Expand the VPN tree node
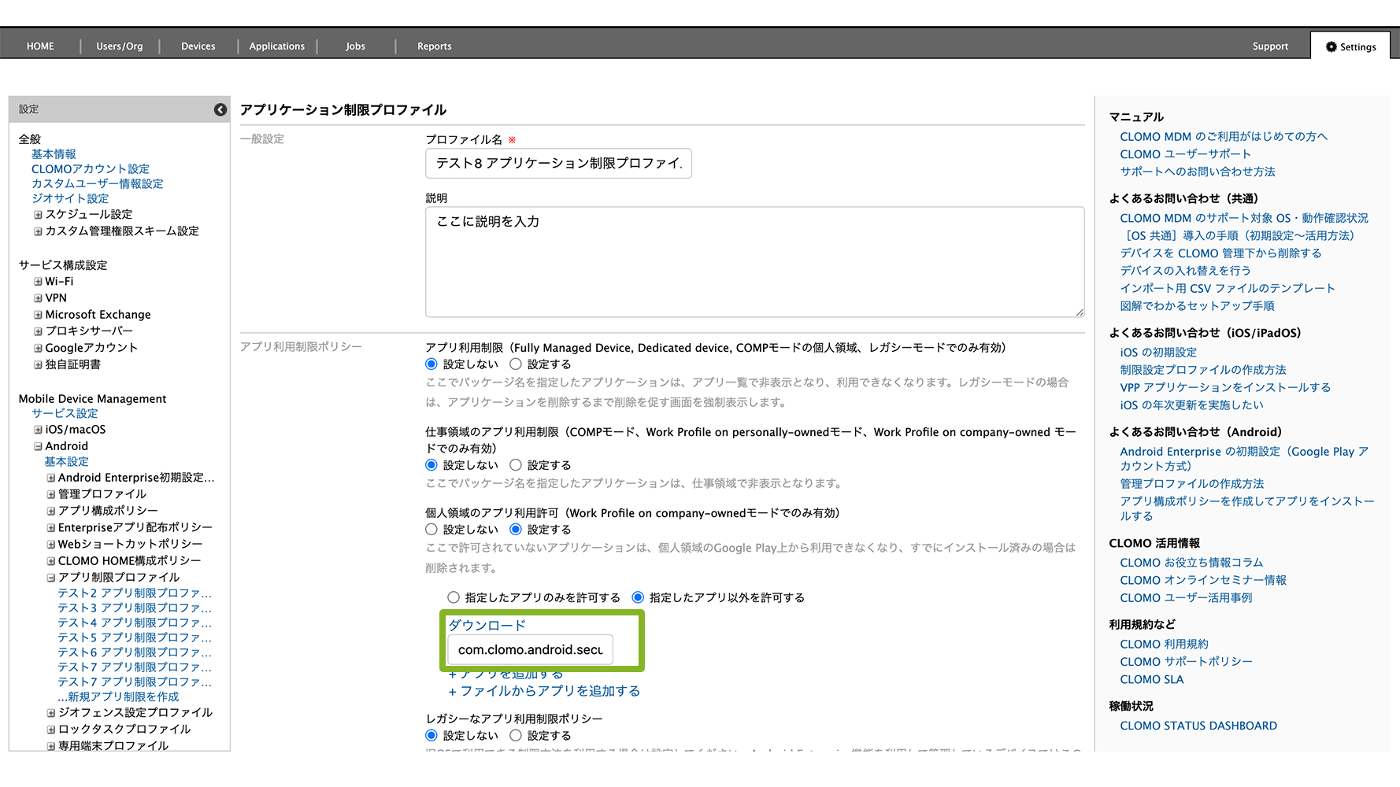The height and width of the screenshot is (787, 1400). pyautogui.click(x=38, y=298)
